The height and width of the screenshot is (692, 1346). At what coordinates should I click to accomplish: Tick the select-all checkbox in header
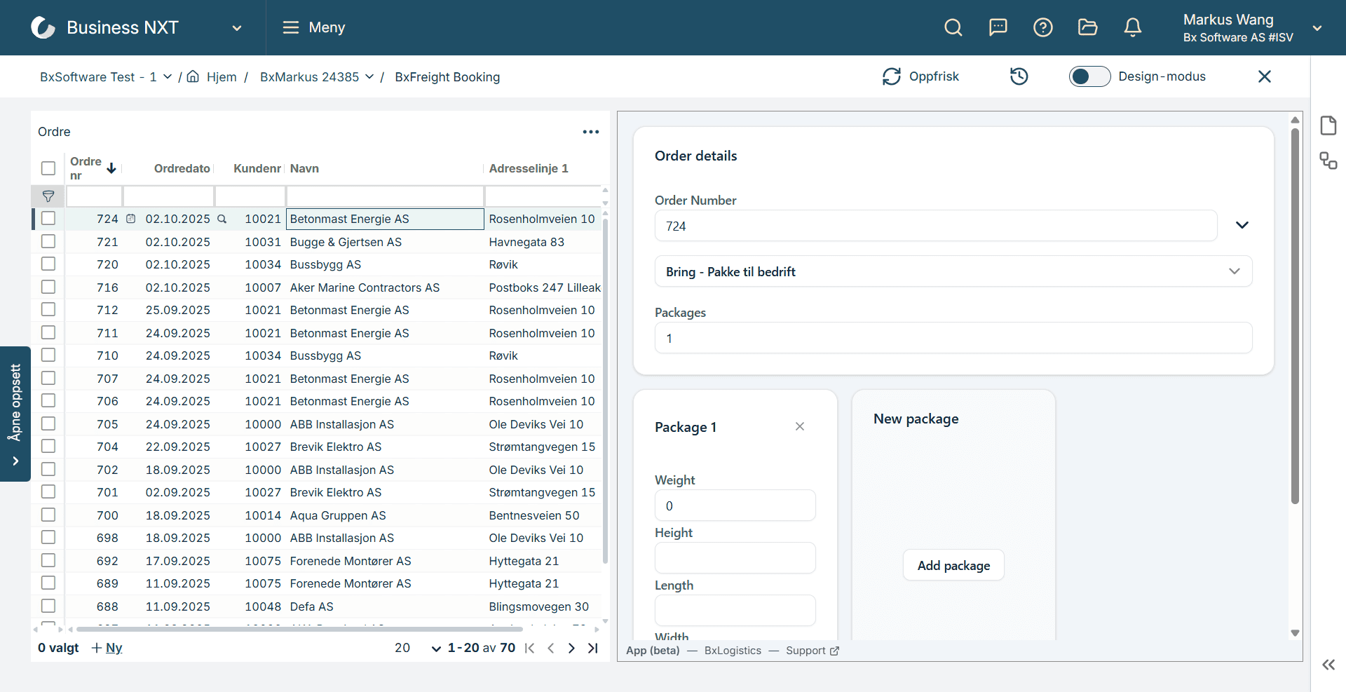click(48, 168)
